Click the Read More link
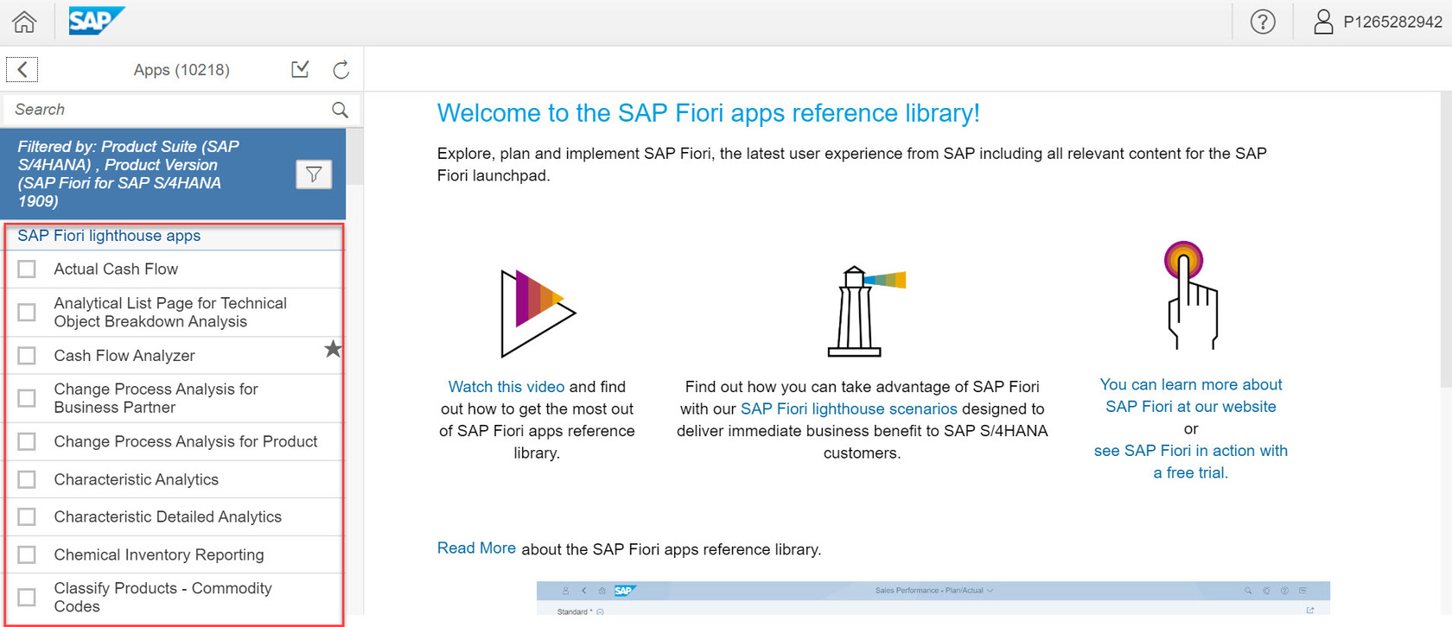 coord(476,548)
